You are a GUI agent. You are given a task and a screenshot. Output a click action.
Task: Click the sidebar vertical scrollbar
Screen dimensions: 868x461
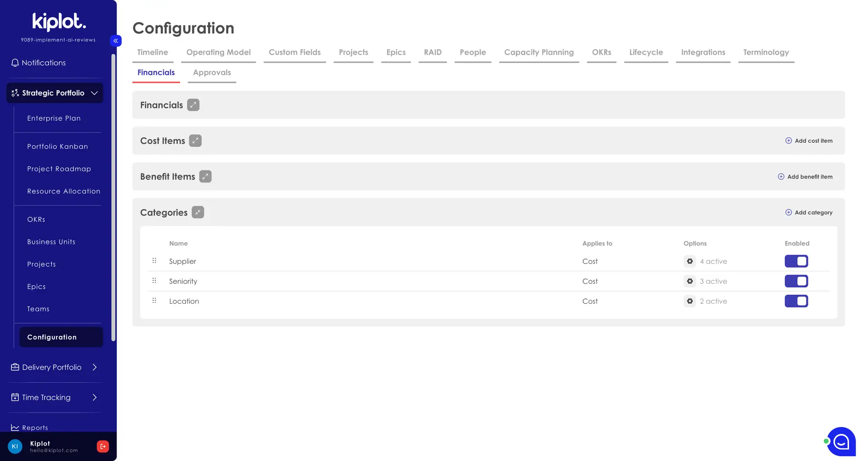[113, 198]
